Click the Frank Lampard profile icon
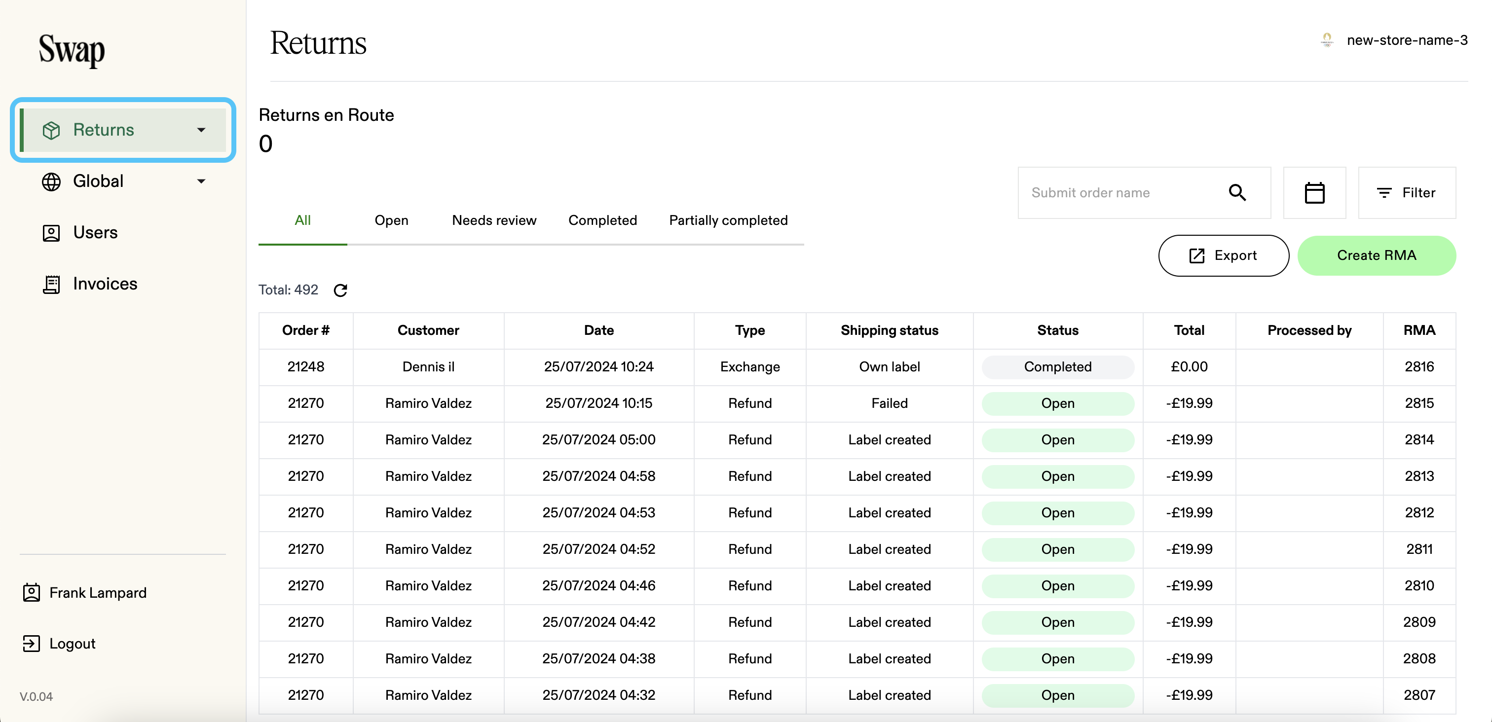1492x722 pixels. (x=31, y=593)
